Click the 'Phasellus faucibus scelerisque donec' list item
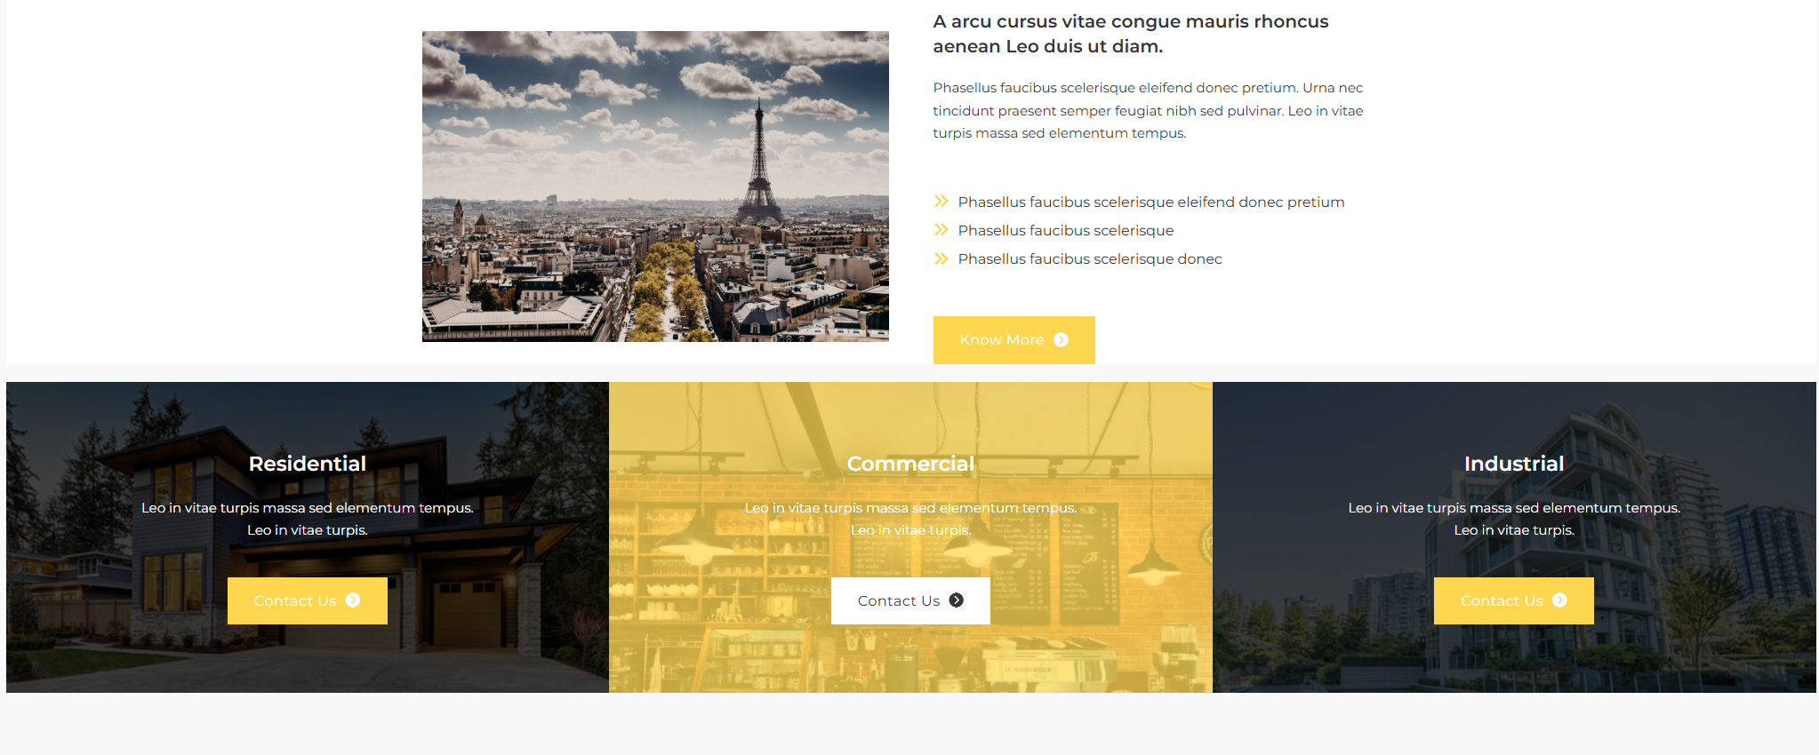Screen dimensions: 1819x755 pos(1090,259)
